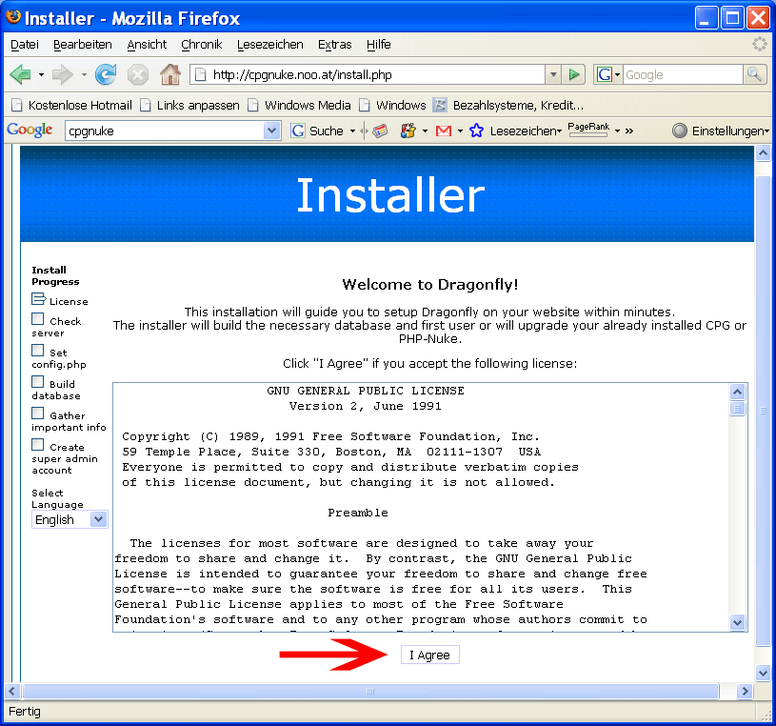The height and width of the screenshot is (726, 776).
Task: Click the License progress step icon
Action: click(39, 299)
